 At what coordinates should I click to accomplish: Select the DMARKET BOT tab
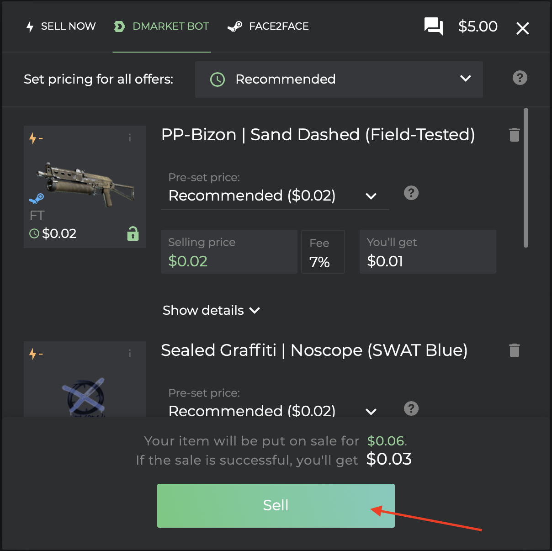[162, 26]
